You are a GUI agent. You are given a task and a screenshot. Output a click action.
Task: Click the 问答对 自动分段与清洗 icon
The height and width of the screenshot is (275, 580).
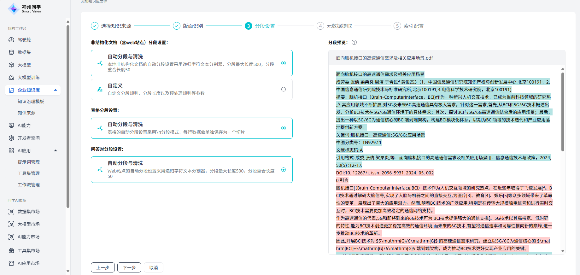100,170
